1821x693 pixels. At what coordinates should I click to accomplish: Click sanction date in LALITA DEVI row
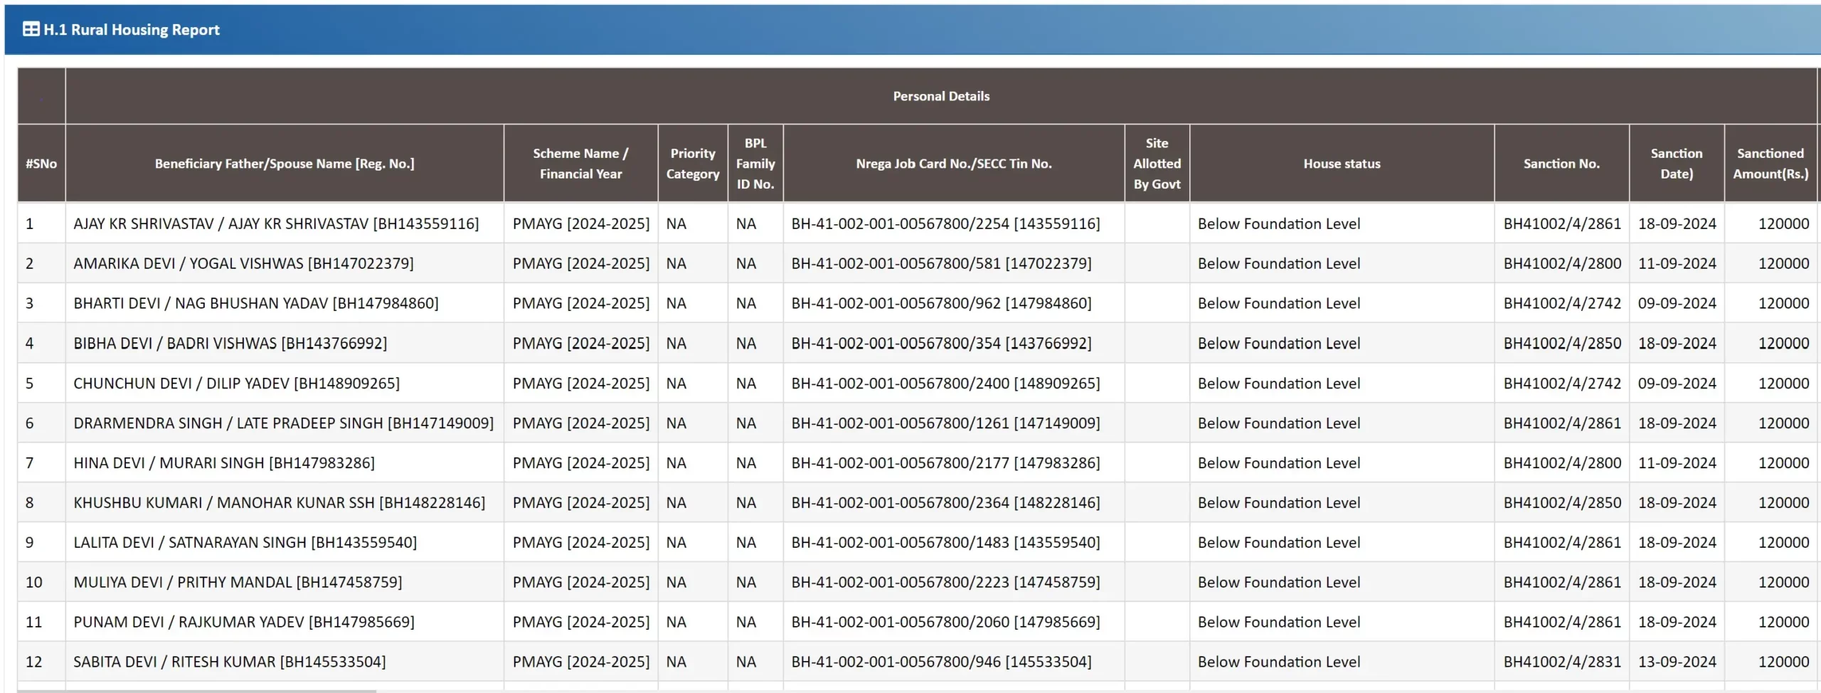1677,542
